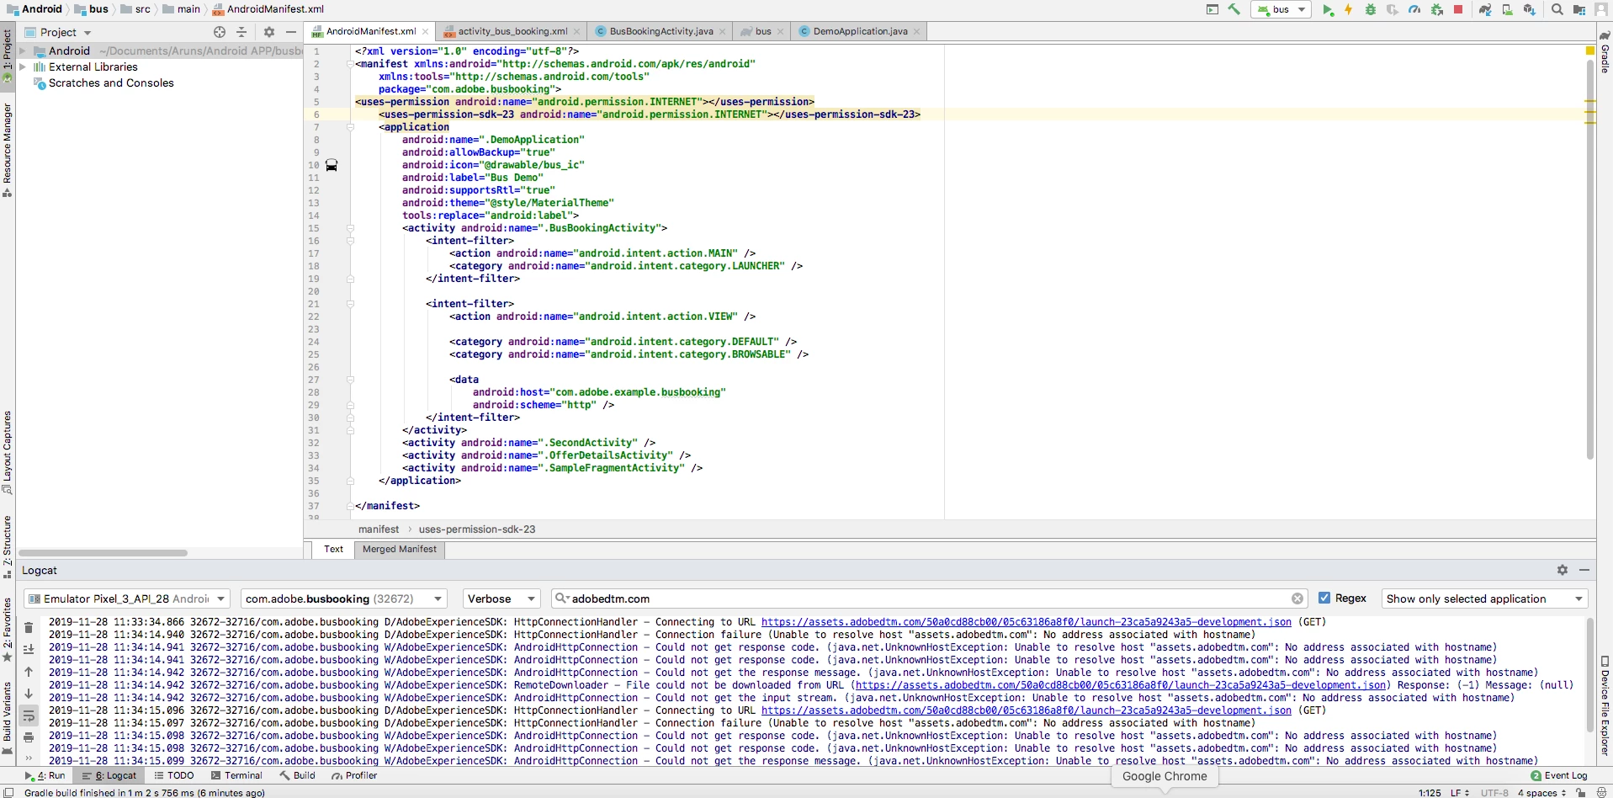This screenshot has width=1613, height=798.
Task: Attach debugger to Android process
Action: [x=1437, y=9]
